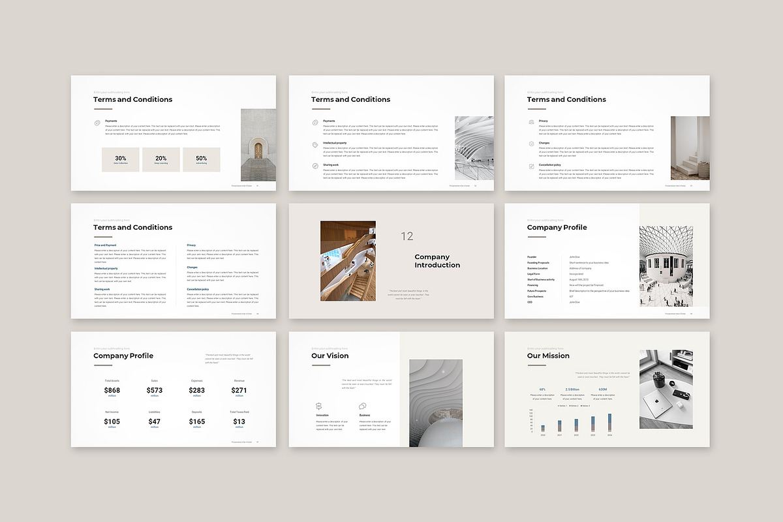This screenshot has height=522, width=783.
Task: Click the Legal Form row label
Action: coord(534,274)
